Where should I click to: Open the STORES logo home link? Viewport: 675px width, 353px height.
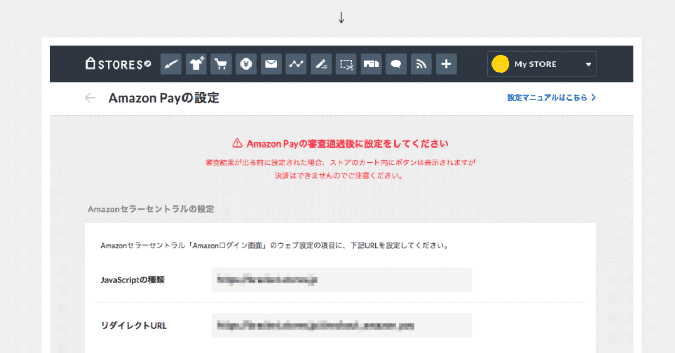(119, 64)
